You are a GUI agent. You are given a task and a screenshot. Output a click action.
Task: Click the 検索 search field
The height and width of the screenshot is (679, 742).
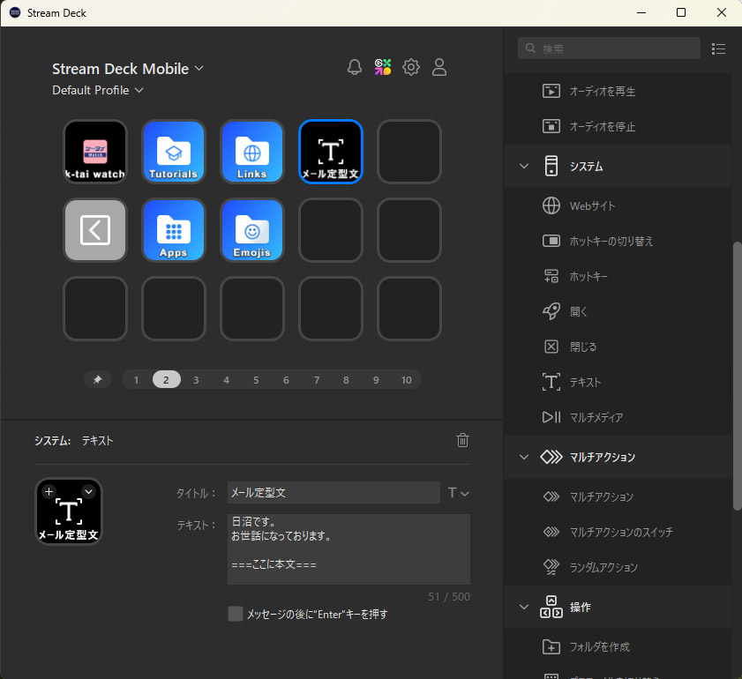(x=609, y=48)
